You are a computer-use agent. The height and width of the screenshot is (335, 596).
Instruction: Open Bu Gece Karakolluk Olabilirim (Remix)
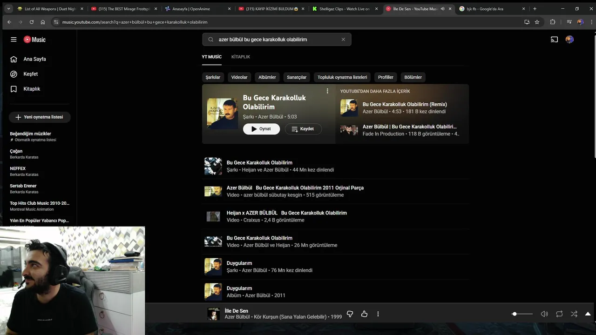(405, 104)
